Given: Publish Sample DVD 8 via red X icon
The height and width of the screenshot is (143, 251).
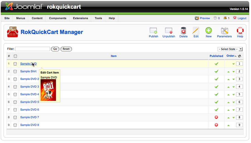Looking at the screenshot, I should pyautogui.click(x=216, y=125).
